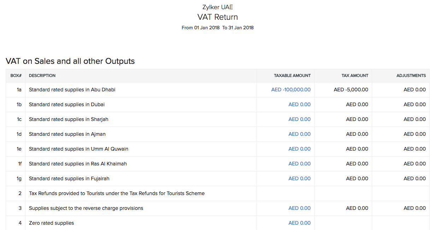Click the DESCRIPTION column header

pos(42,75)
